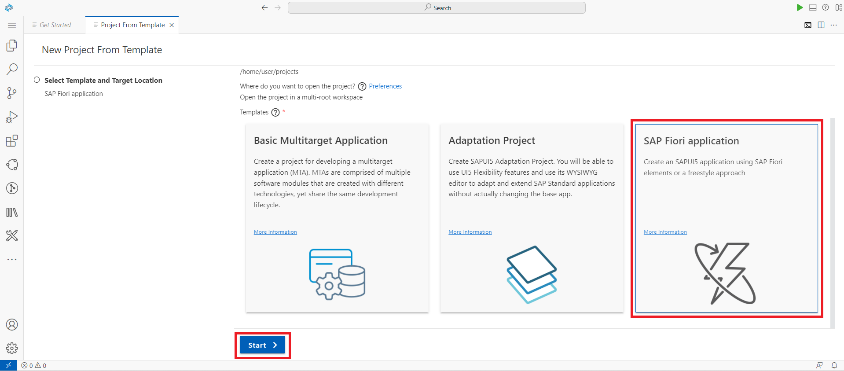Image resolution: width=844 pixels, height=371 pixels.
Task: Switch to the Get Started tab
Action: [55, 25]
